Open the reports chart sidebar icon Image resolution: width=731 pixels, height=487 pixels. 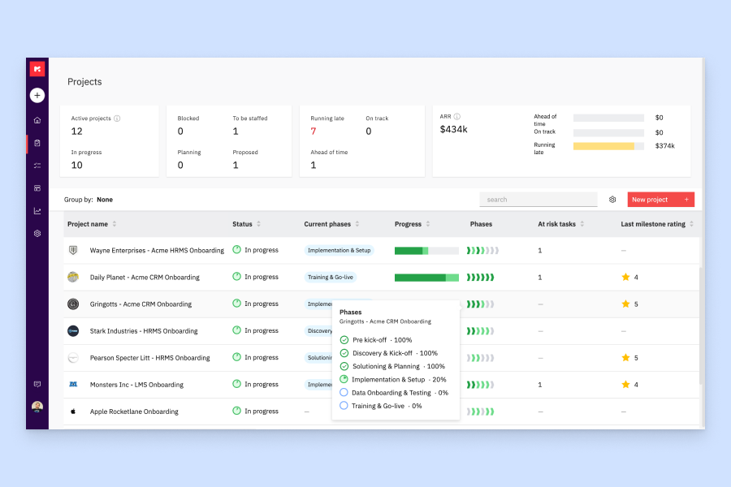click(x=37, y=211)
